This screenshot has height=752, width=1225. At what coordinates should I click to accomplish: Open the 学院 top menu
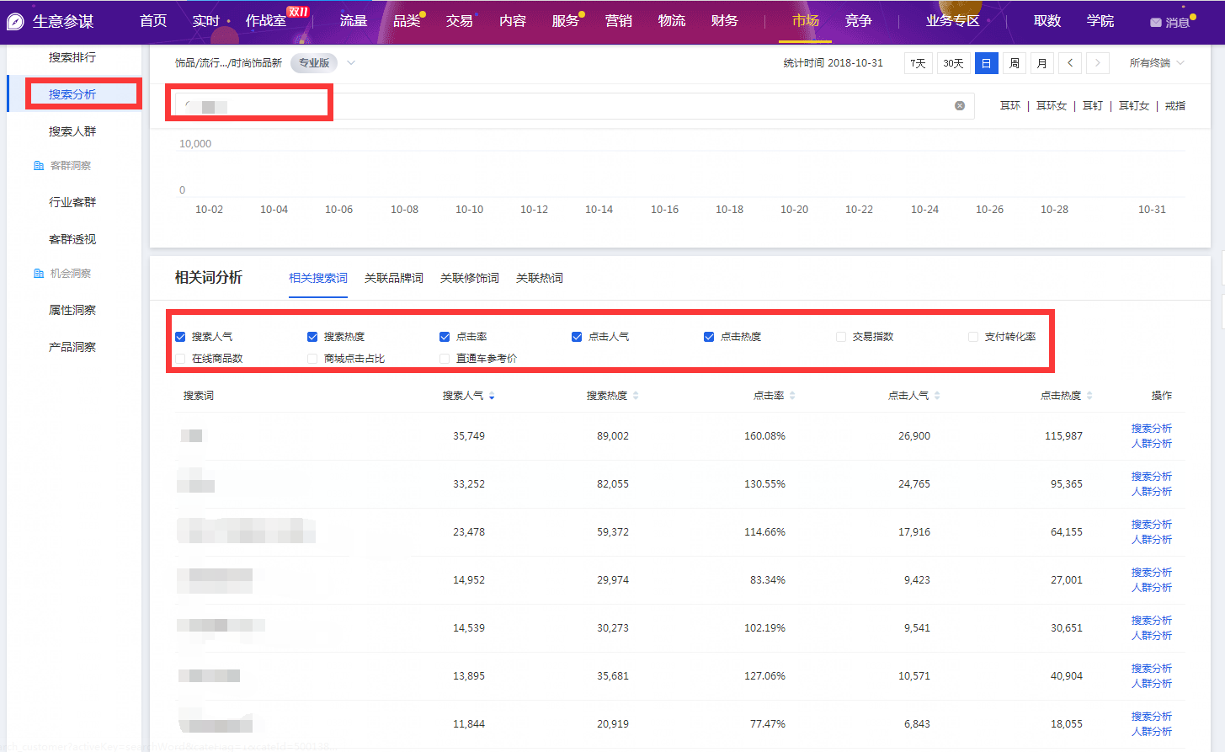[1100, 21]
